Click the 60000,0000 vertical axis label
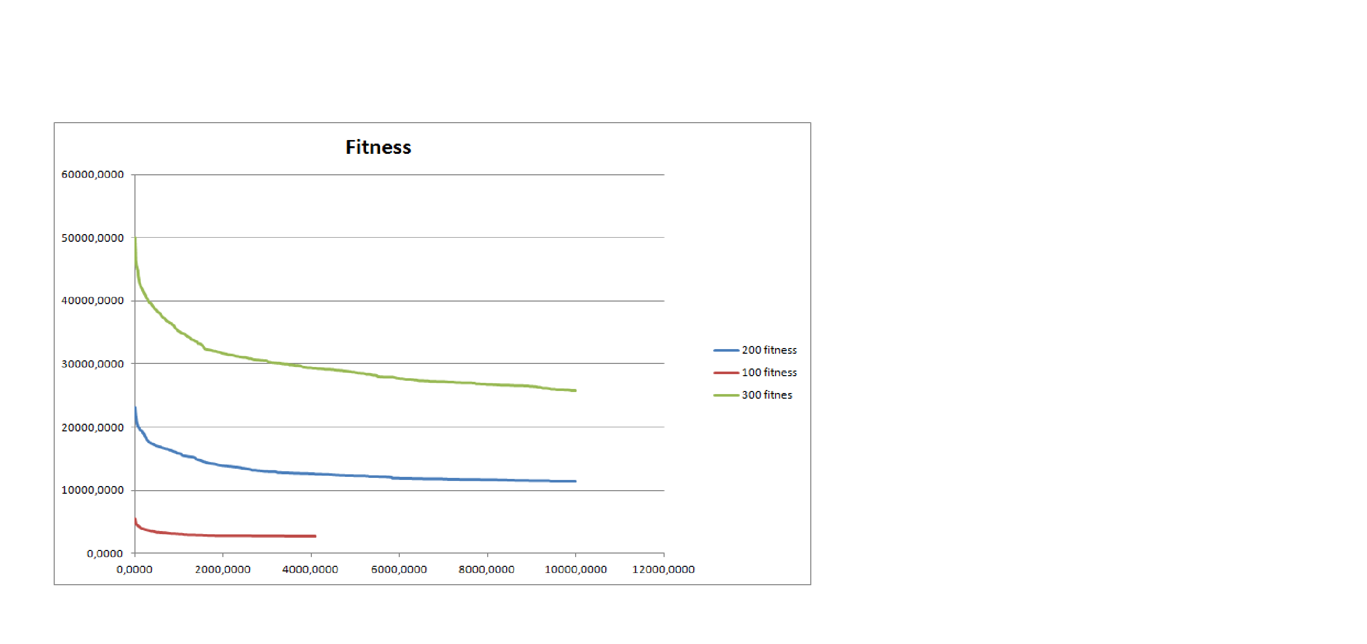Viewport: 1367px width, 644px height. coord(93,174)
